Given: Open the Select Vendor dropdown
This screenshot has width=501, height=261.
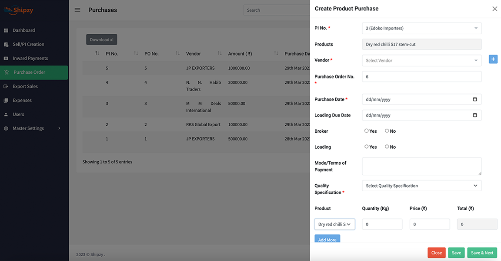Looking at the screenshot, I should pos(421,60).
